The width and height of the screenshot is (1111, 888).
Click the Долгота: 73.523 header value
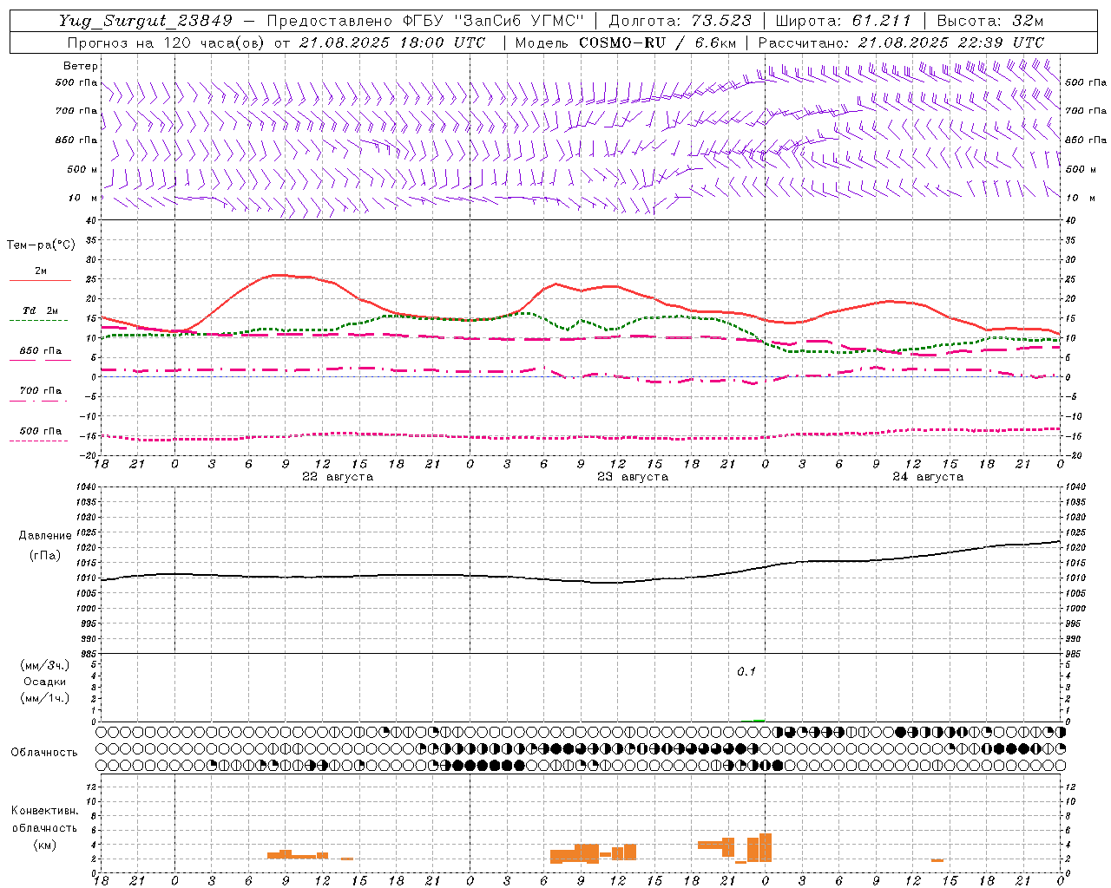[680, 21]
